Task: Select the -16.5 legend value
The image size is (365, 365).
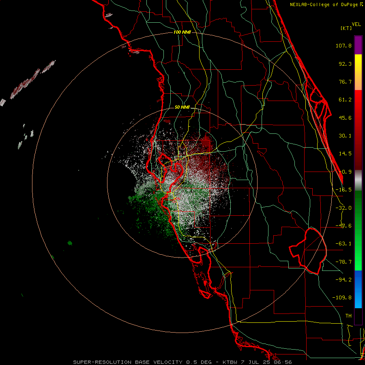Action: pyautogui.click(x=344, y=190)
